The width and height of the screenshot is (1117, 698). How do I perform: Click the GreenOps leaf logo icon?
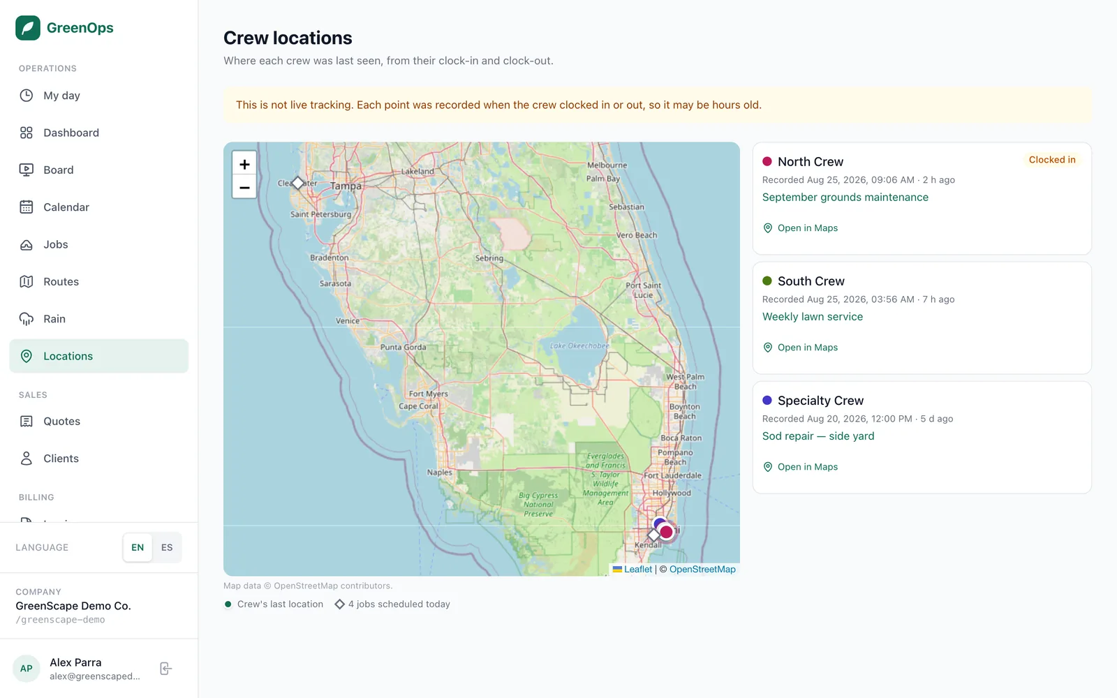[x=28, y=28]
